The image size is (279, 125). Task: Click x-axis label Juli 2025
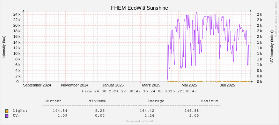(x=228, y=85)
